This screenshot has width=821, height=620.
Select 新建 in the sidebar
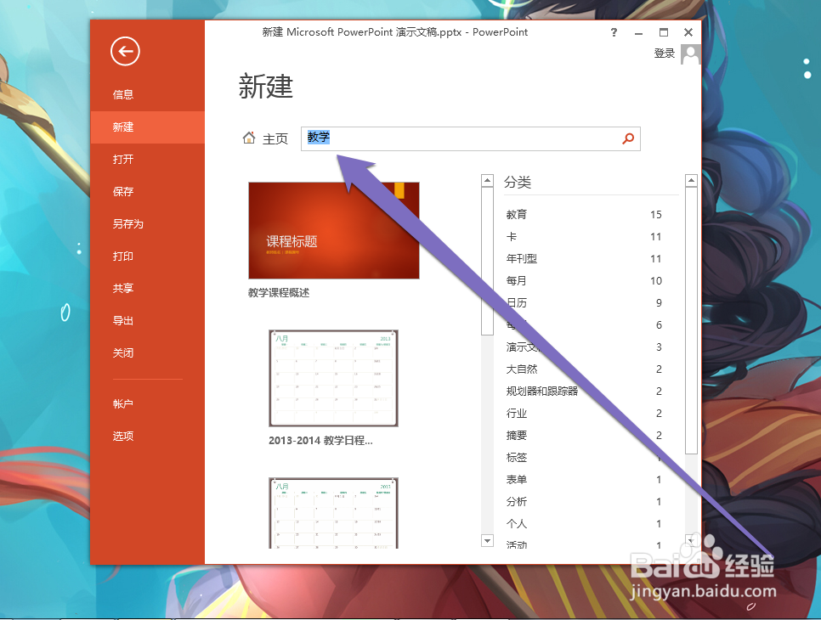pyautogui.click(x=147, y=127)
